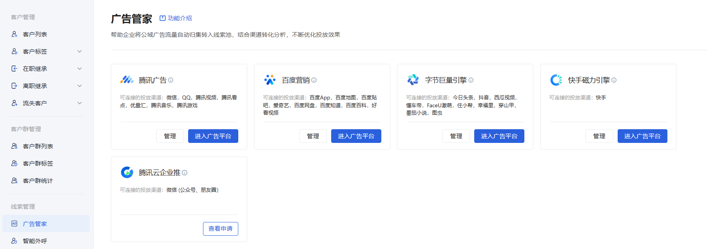Click the 线索管理 section label
The height and width of the screenshot is (249, 707).
[23, 206]
